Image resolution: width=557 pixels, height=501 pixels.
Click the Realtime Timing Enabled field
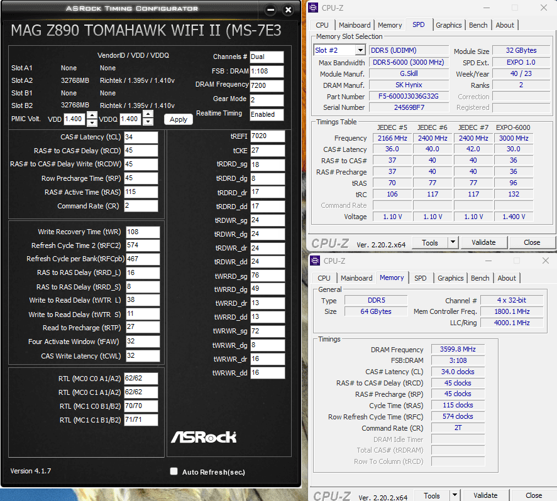[x=267, y=115]
